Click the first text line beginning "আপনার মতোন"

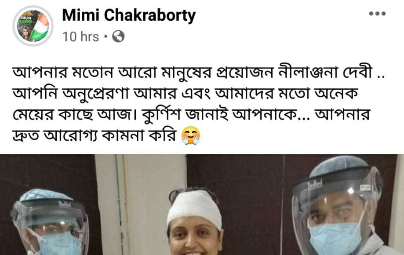click(198, 73)
